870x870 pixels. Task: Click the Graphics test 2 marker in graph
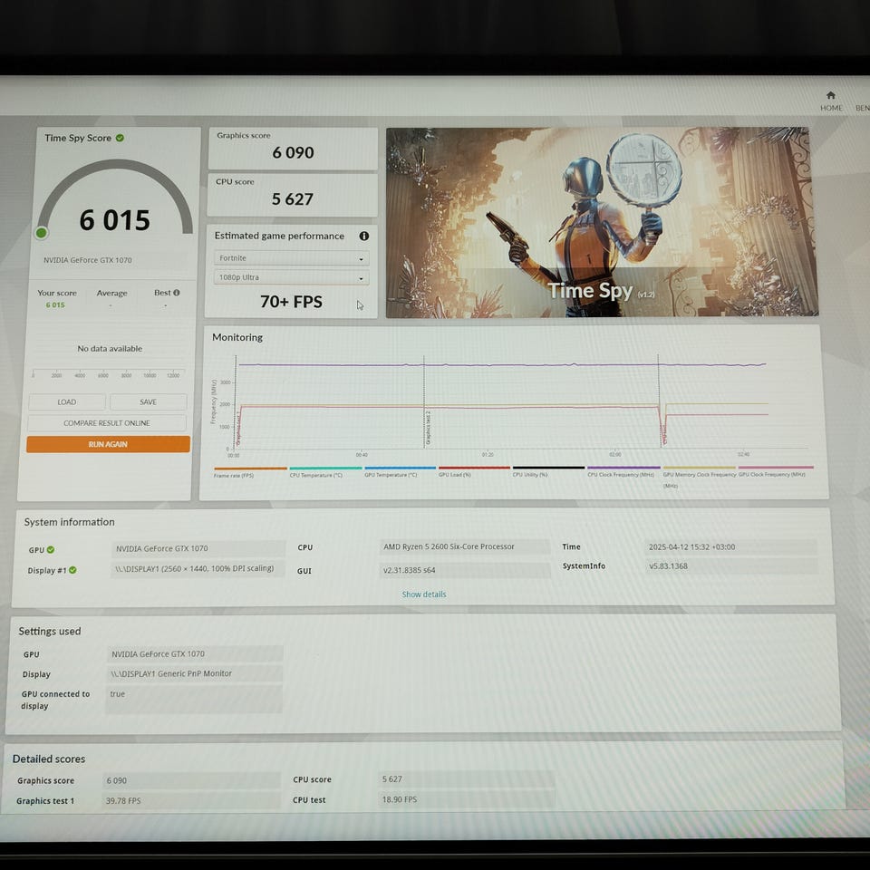point(428,429)
